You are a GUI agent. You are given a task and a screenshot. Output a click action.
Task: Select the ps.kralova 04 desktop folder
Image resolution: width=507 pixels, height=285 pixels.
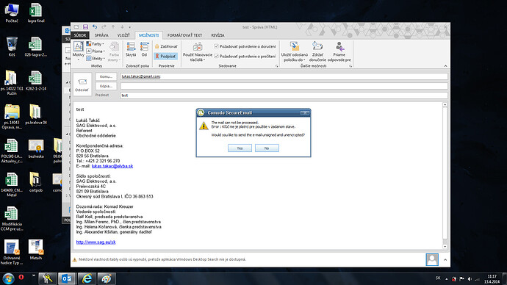click(36, 115)
